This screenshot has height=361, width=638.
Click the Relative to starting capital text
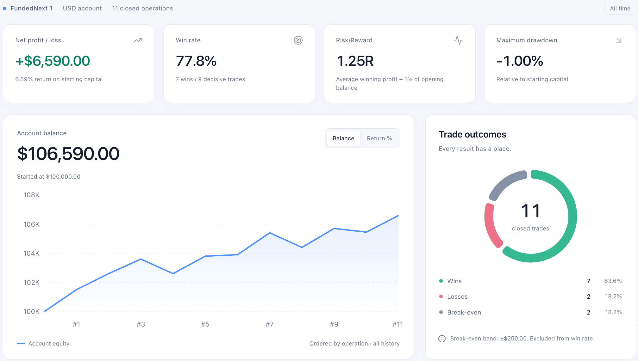coord(532,79)
